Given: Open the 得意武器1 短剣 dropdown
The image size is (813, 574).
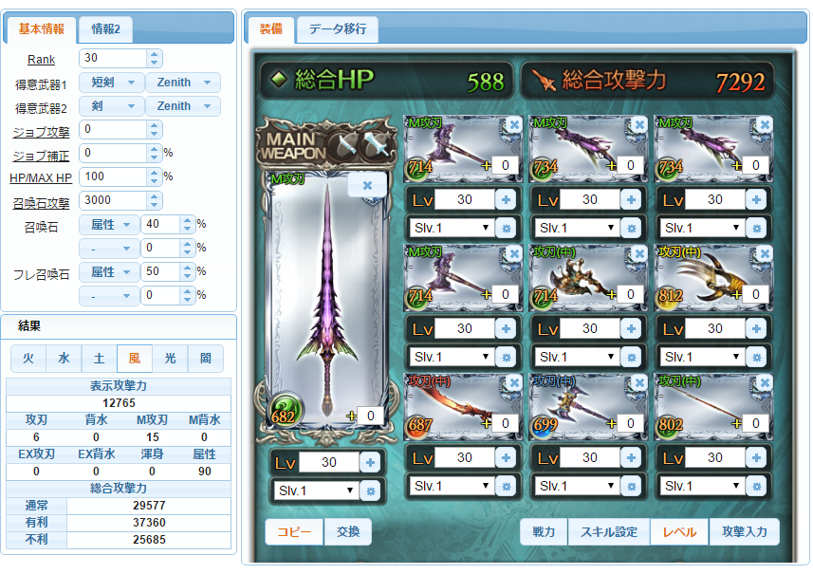Looking at the screenshot, I should (x=112, y=82).
